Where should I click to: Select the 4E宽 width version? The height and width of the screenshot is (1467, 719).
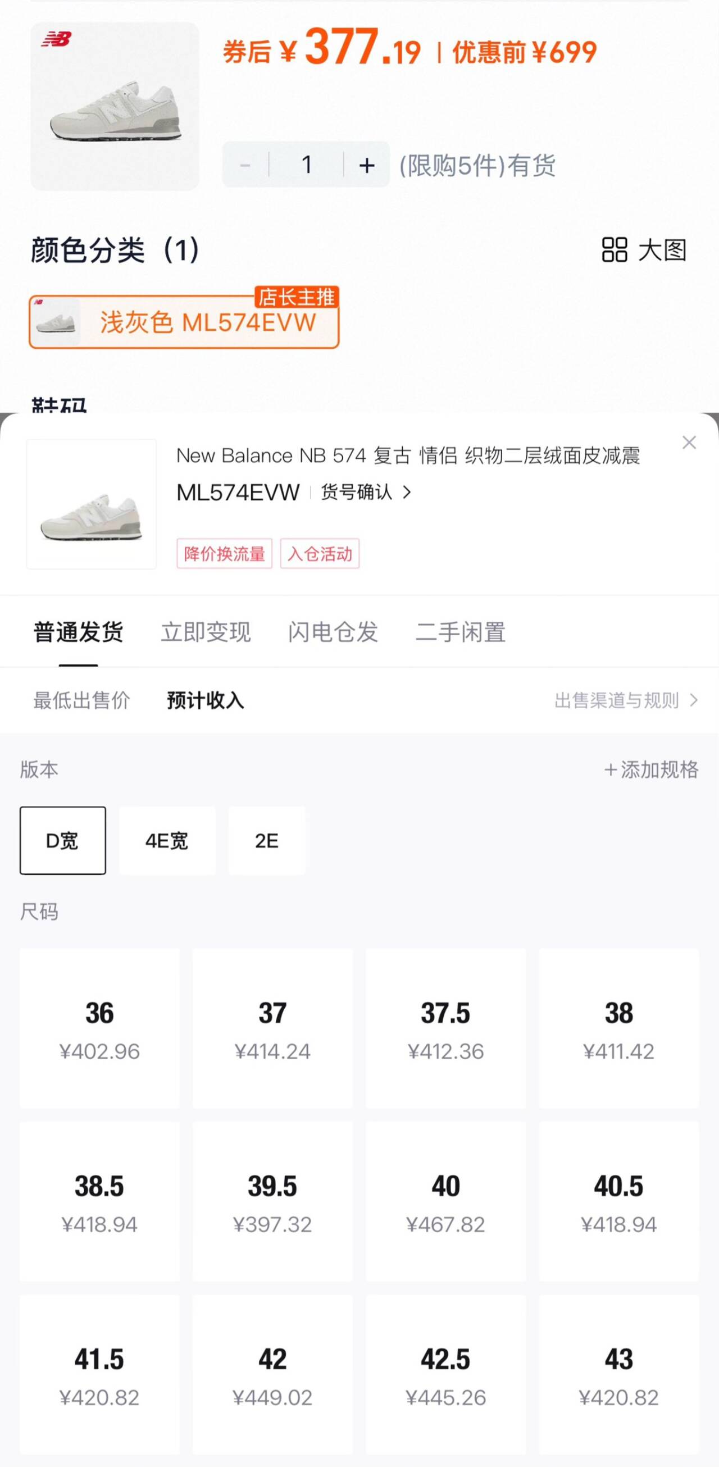167,840
